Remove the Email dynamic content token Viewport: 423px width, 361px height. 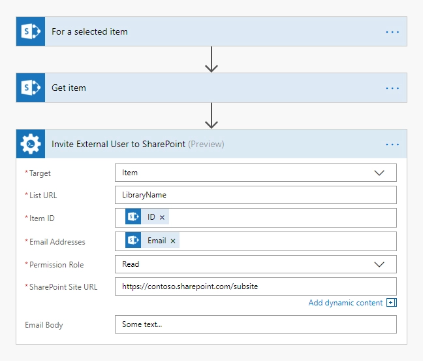tap(172, 241)
